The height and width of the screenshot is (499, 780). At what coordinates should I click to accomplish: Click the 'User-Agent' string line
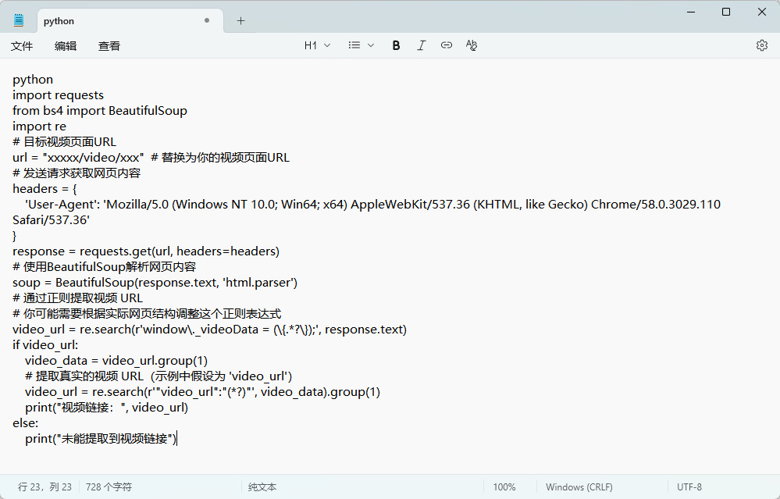(372, 205)
